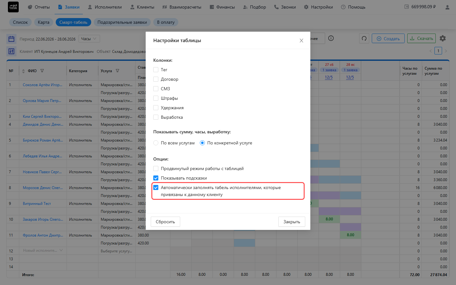Close the Настройки таблицы dialog

point(301,41)
